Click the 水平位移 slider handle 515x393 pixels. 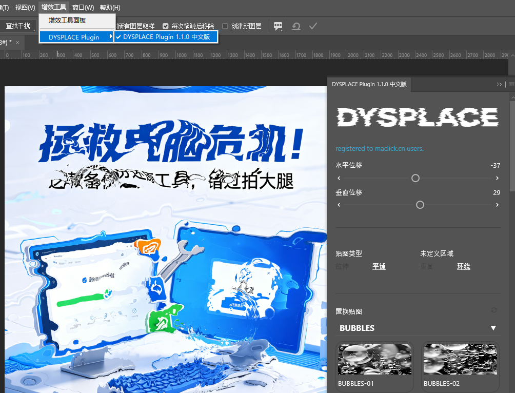click(415, 178)
